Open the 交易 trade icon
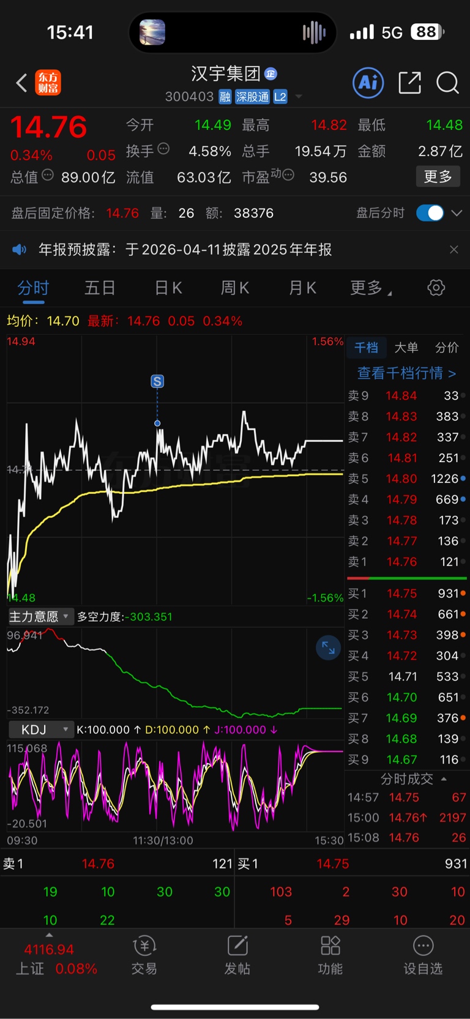This screenshot has width=470, height=1019. click(x=144, y=955)
